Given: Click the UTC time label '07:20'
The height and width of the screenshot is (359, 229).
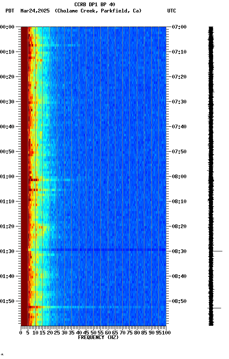Looking at the screenshot, I should click(179, 77).
